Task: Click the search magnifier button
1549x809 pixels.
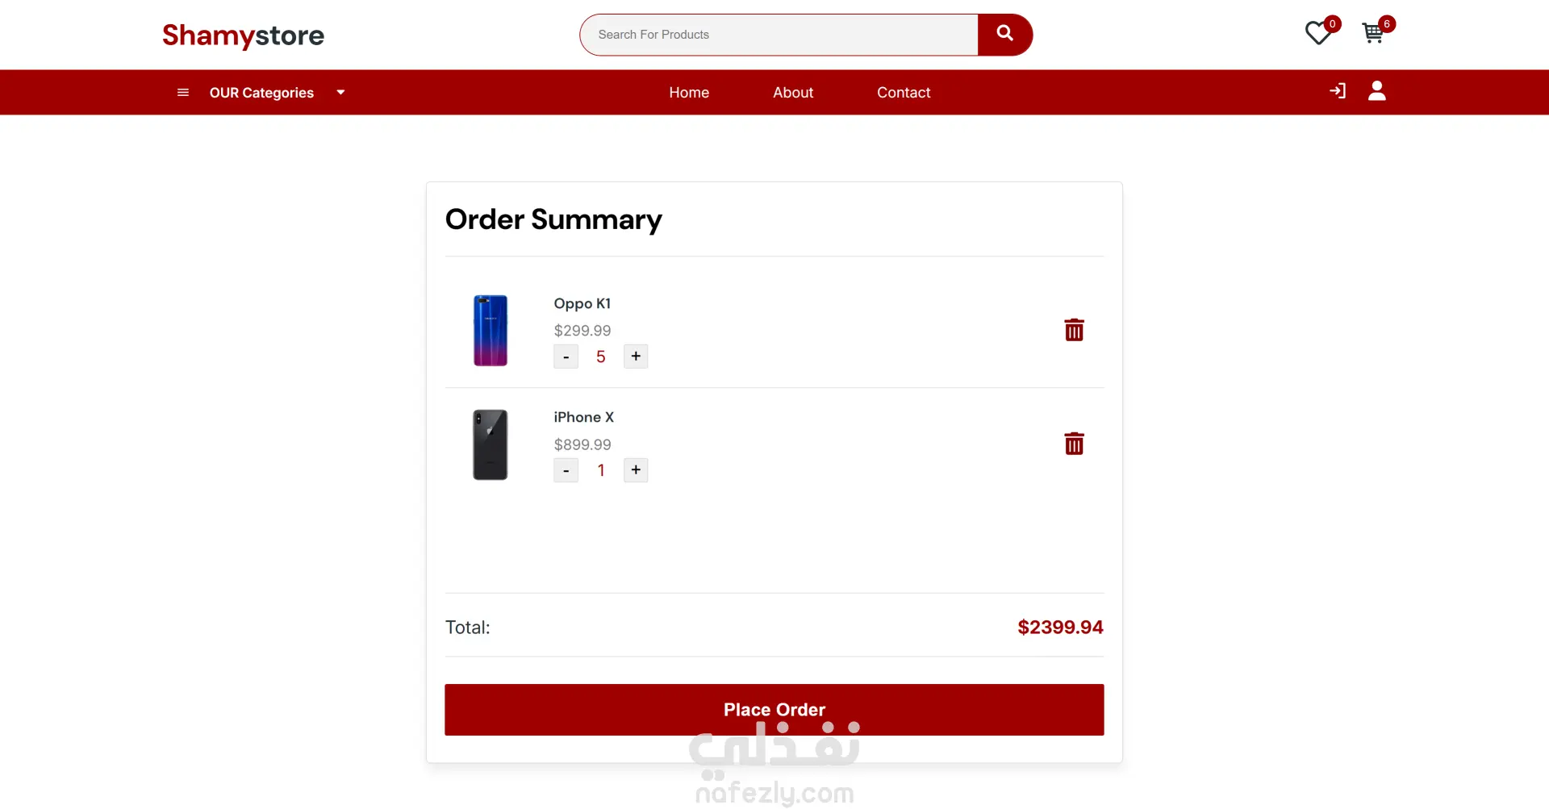Action: click(x=1004, y=34)
